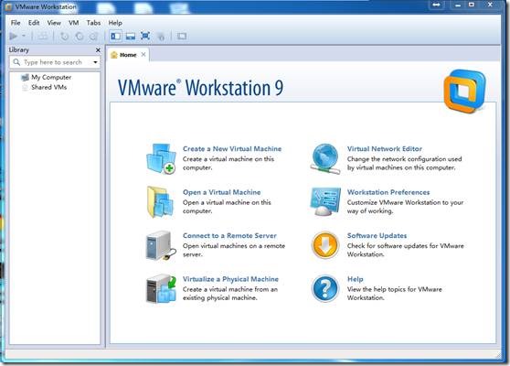The image size is (510, 366).
Task: Open the View menu
Action: tap(54, 23)
